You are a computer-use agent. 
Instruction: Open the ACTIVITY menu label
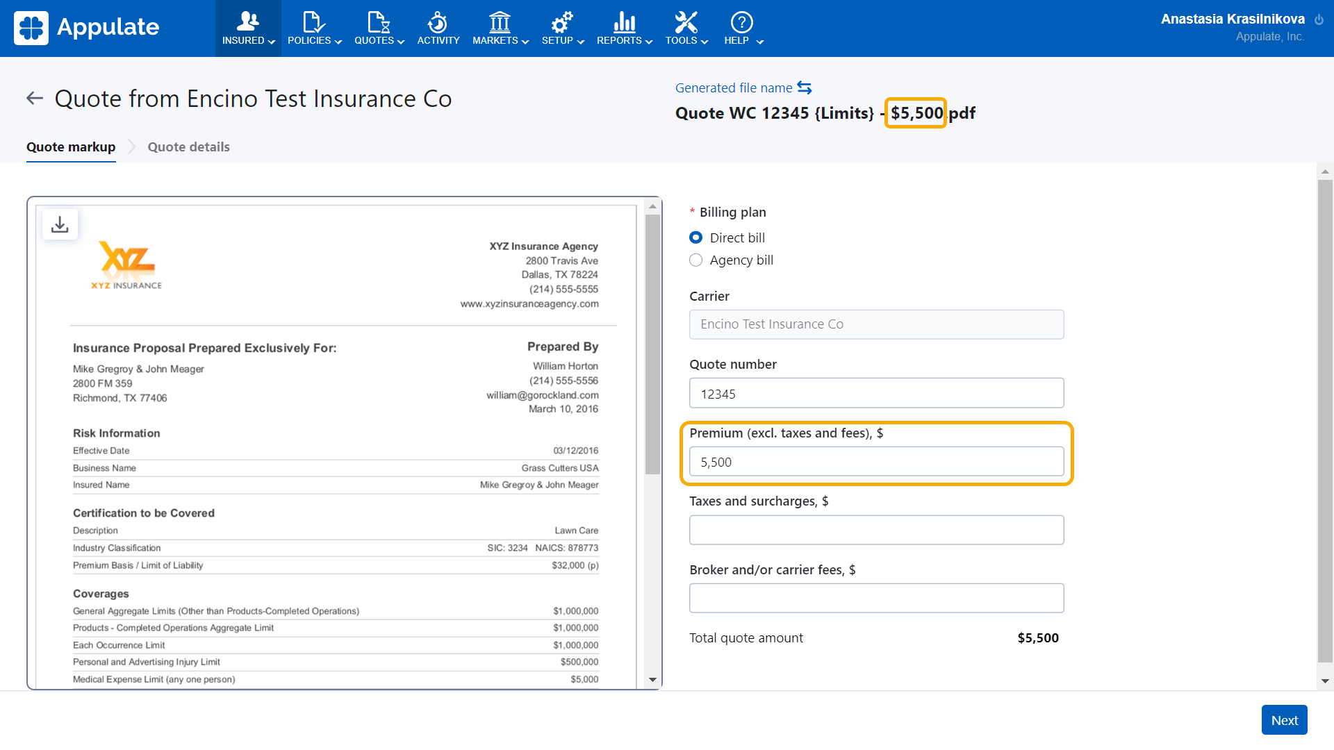tap(438, 40)
